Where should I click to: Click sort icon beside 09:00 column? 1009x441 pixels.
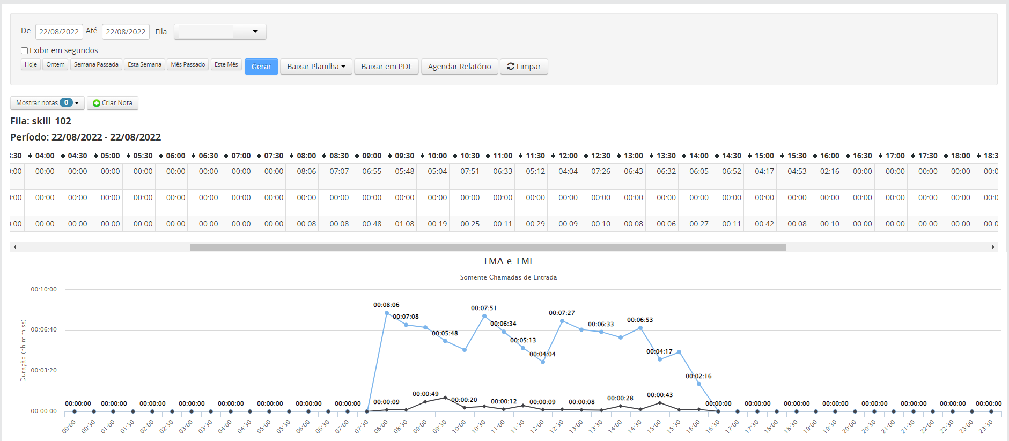click(357, 156)
